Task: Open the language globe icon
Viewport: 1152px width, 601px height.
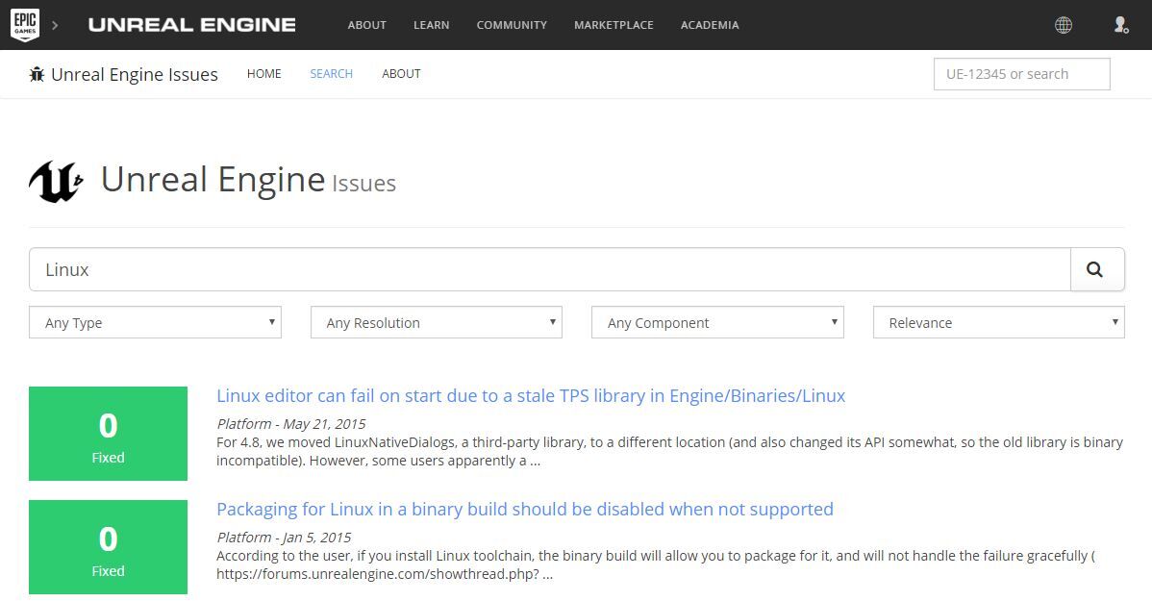Action: [1063, 25]
